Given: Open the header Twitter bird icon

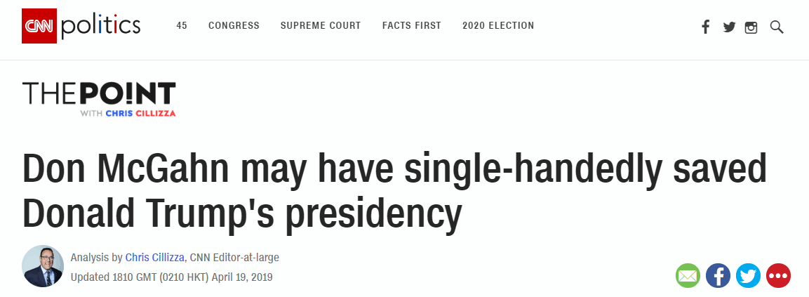Looking at the screenshot, I should point(729,27).
